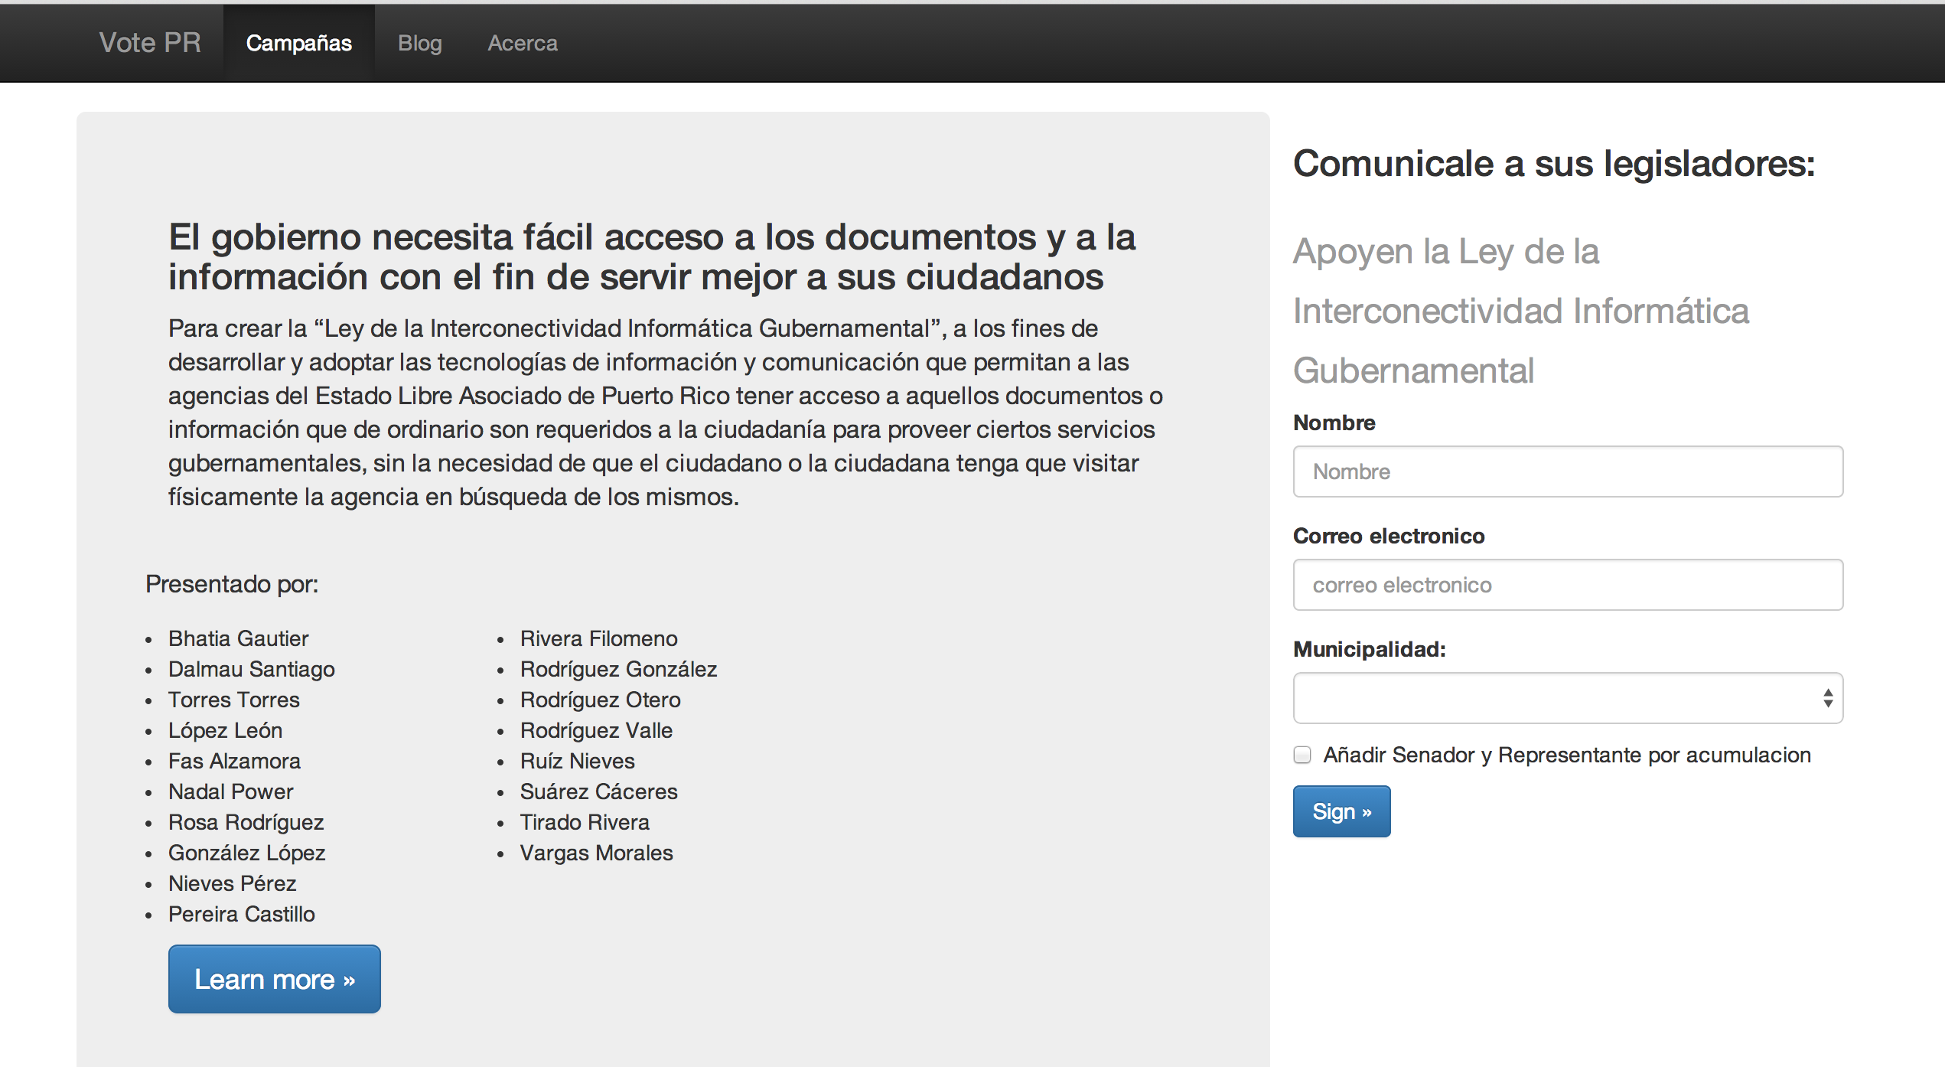
Task: Click the Correo electronico label
Action: tap(1388, 536)
